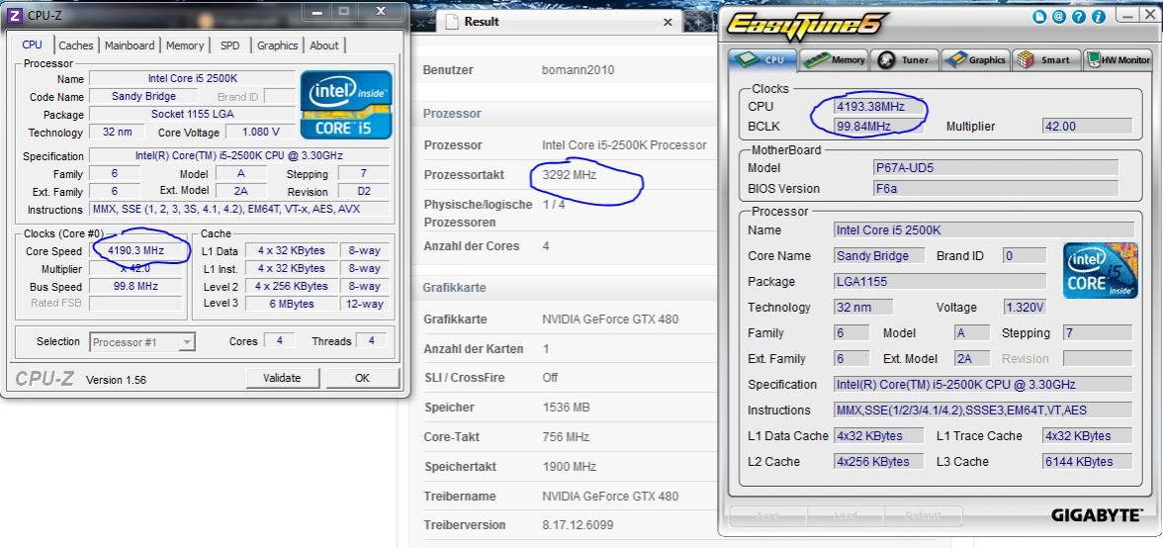Open the Mainboard tab in CPU-Z
The height and width of the screenshot is (548, 1163).
[129, 46]
